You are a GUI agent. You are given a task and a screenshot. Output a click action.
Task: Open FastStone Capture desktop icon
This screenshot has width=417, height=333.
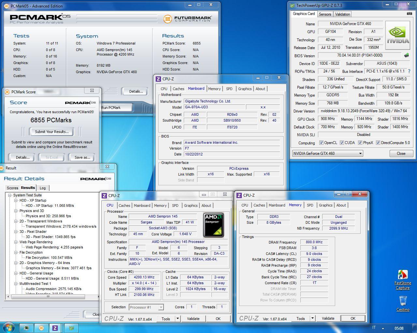tap(403, 280)
